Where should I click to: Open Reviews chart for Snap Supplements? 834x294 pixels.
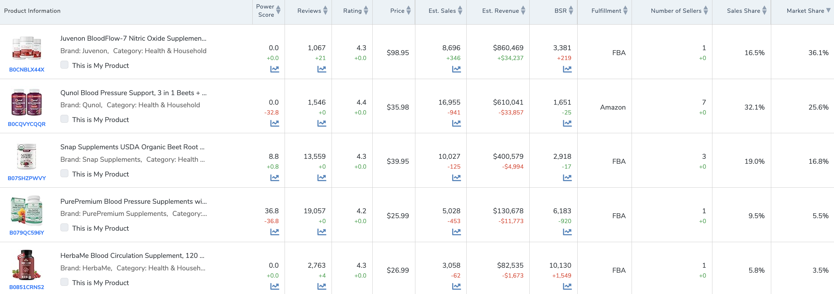(322, 178)
